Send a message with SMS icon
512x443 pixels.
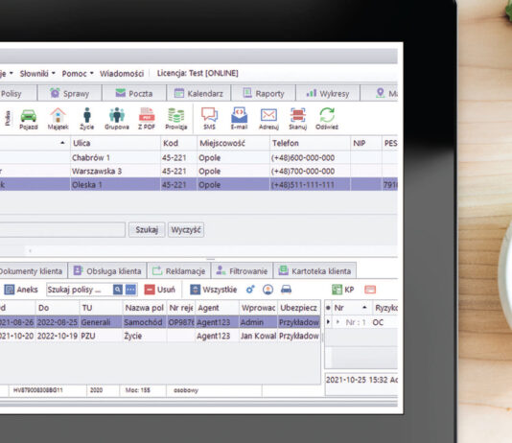(x=209, y=119)
